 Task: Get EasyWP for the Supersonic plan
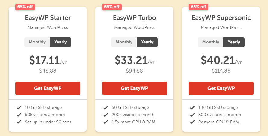tap(221, 88)
